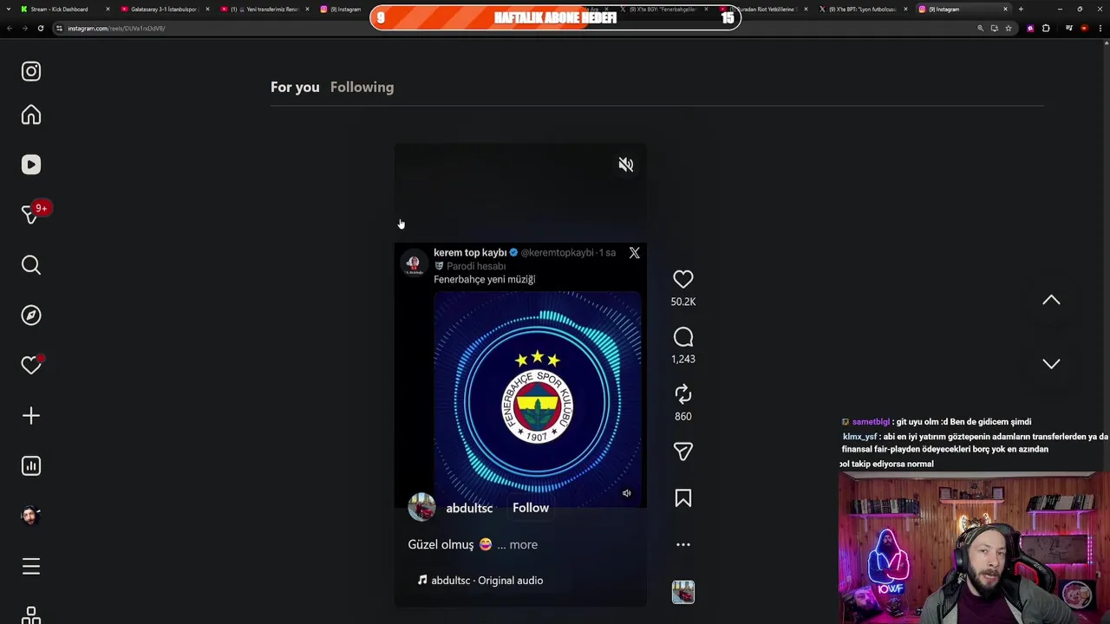Go to the next reel with down chevron
This screenshot has height=624, width=1110.
pos(1051,364)
